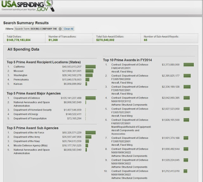203x182 pixels.
Task: Click Department of Energy agency
Action: pyautogui.click(x=26, y=114)
